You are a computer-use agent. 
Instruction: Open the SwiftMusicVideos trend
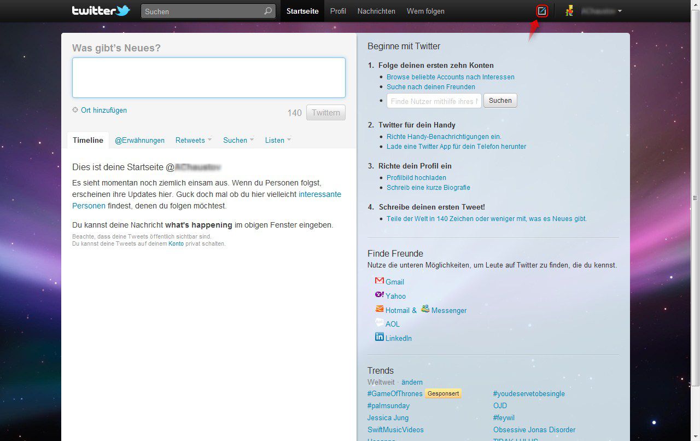click(395, 430)
